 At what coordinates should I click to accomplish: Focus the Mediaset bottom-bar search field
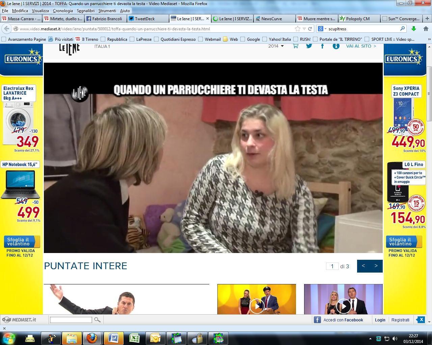click(x=71, y=320)
